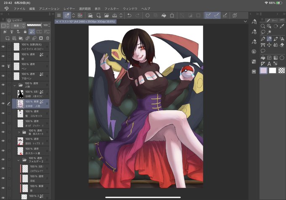
Task: Hide the 下目ペン layer
Action: click(3, 76)
